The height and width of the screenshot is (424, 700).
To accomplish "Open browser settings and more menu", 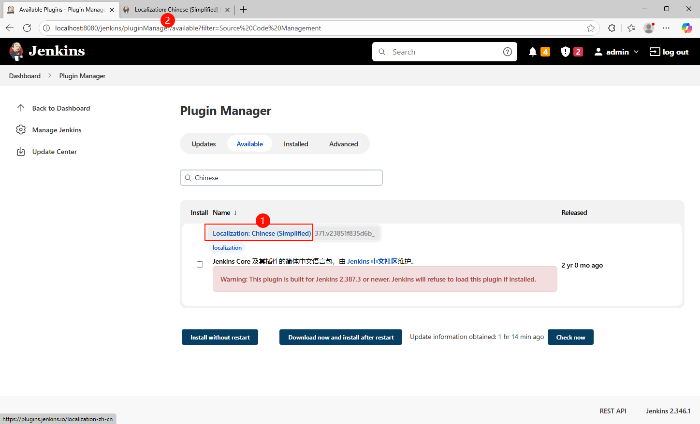I will [666, 28].
